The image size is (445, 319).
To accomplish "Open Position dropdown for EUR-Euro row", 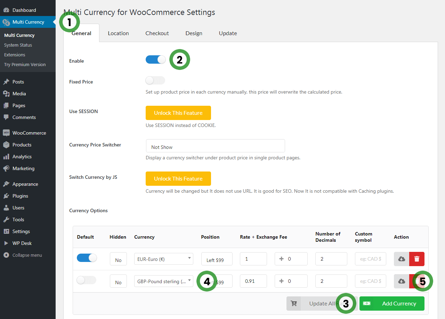I will coord(217,259).
